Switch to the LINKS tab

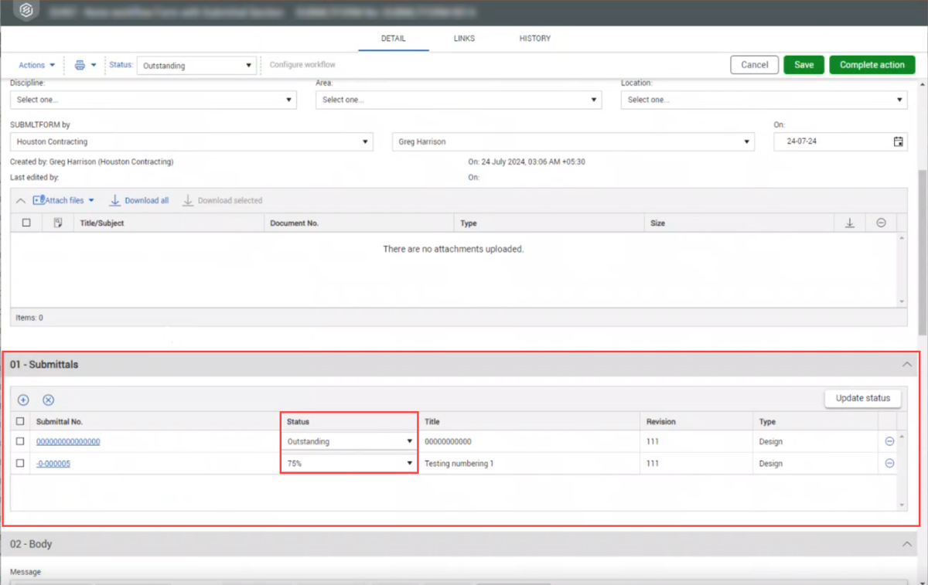click(464, 39)
